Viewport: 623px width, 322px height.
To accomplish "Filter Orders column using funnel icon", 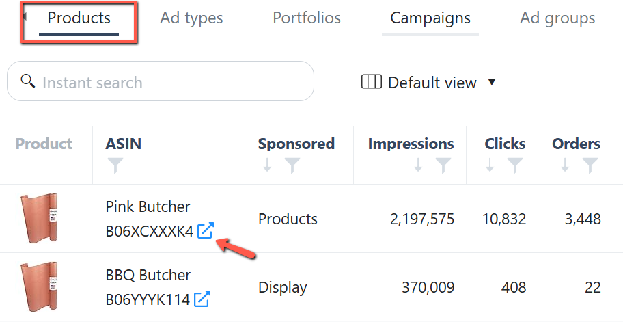I will 590,165.
